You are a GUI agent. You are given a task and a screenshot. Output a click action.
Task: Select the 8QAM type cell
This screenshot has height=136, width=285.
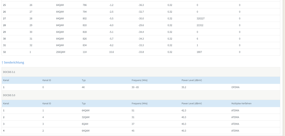[85, 124]
